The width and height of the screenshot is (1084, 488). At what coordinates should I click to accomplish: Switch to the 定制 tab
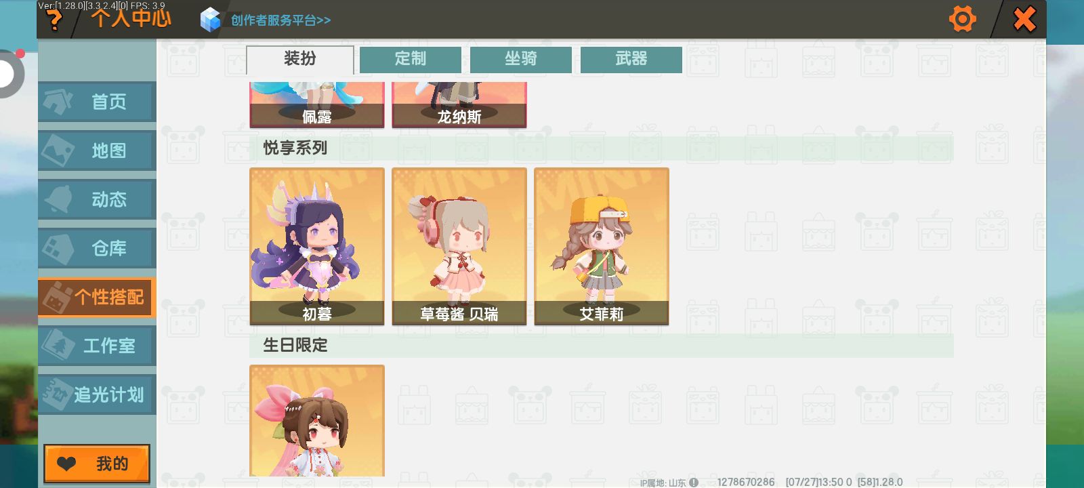point(411,60)
